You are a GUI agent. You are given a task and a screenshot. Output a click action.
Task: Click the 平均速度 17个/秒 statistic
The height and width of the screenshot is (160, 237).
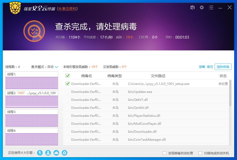[x=98, y=37]
